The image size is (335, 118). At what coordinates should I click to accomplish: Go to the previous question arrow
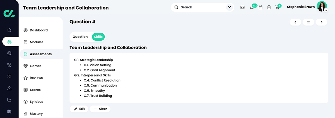point(295,22)
